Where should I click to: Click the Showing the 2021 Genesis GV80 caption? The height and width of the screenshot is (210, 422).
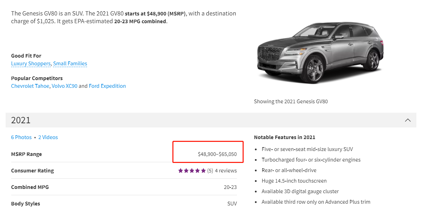(x=291, y=101)
